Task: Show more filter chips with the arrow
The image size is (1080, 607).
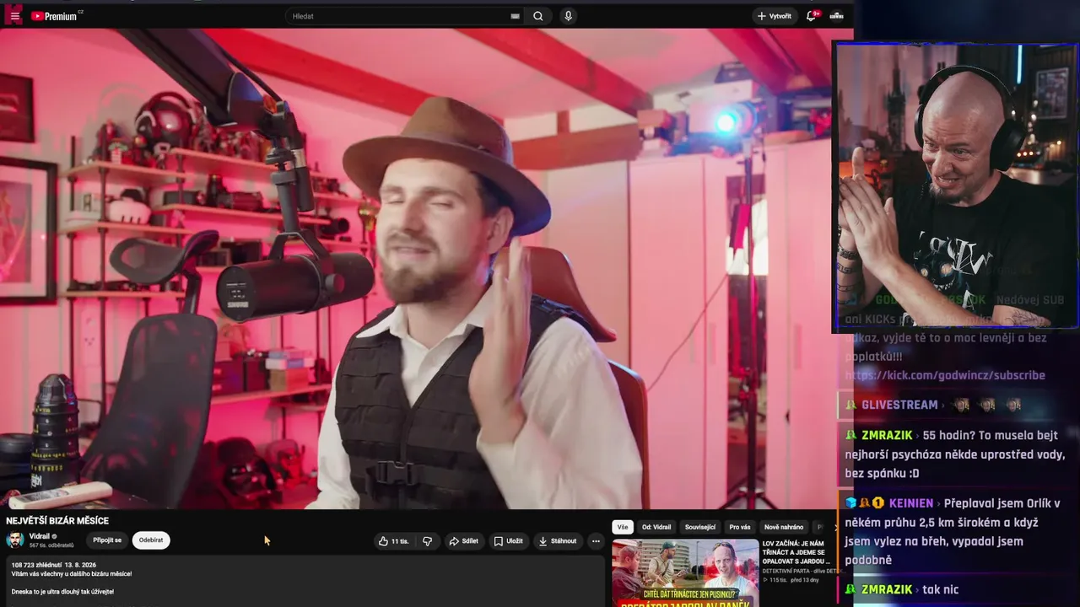Action: [835, 527]
